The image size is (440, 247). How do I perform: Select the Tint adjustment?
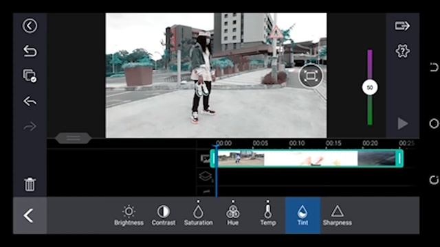tap(302, 215)
